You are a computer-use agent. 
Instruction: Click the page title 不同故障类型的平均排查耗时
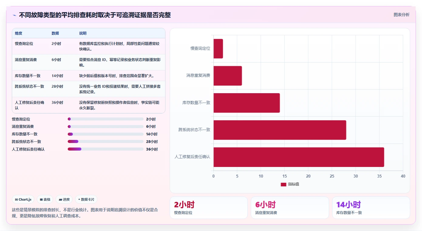tap(95, 15)
